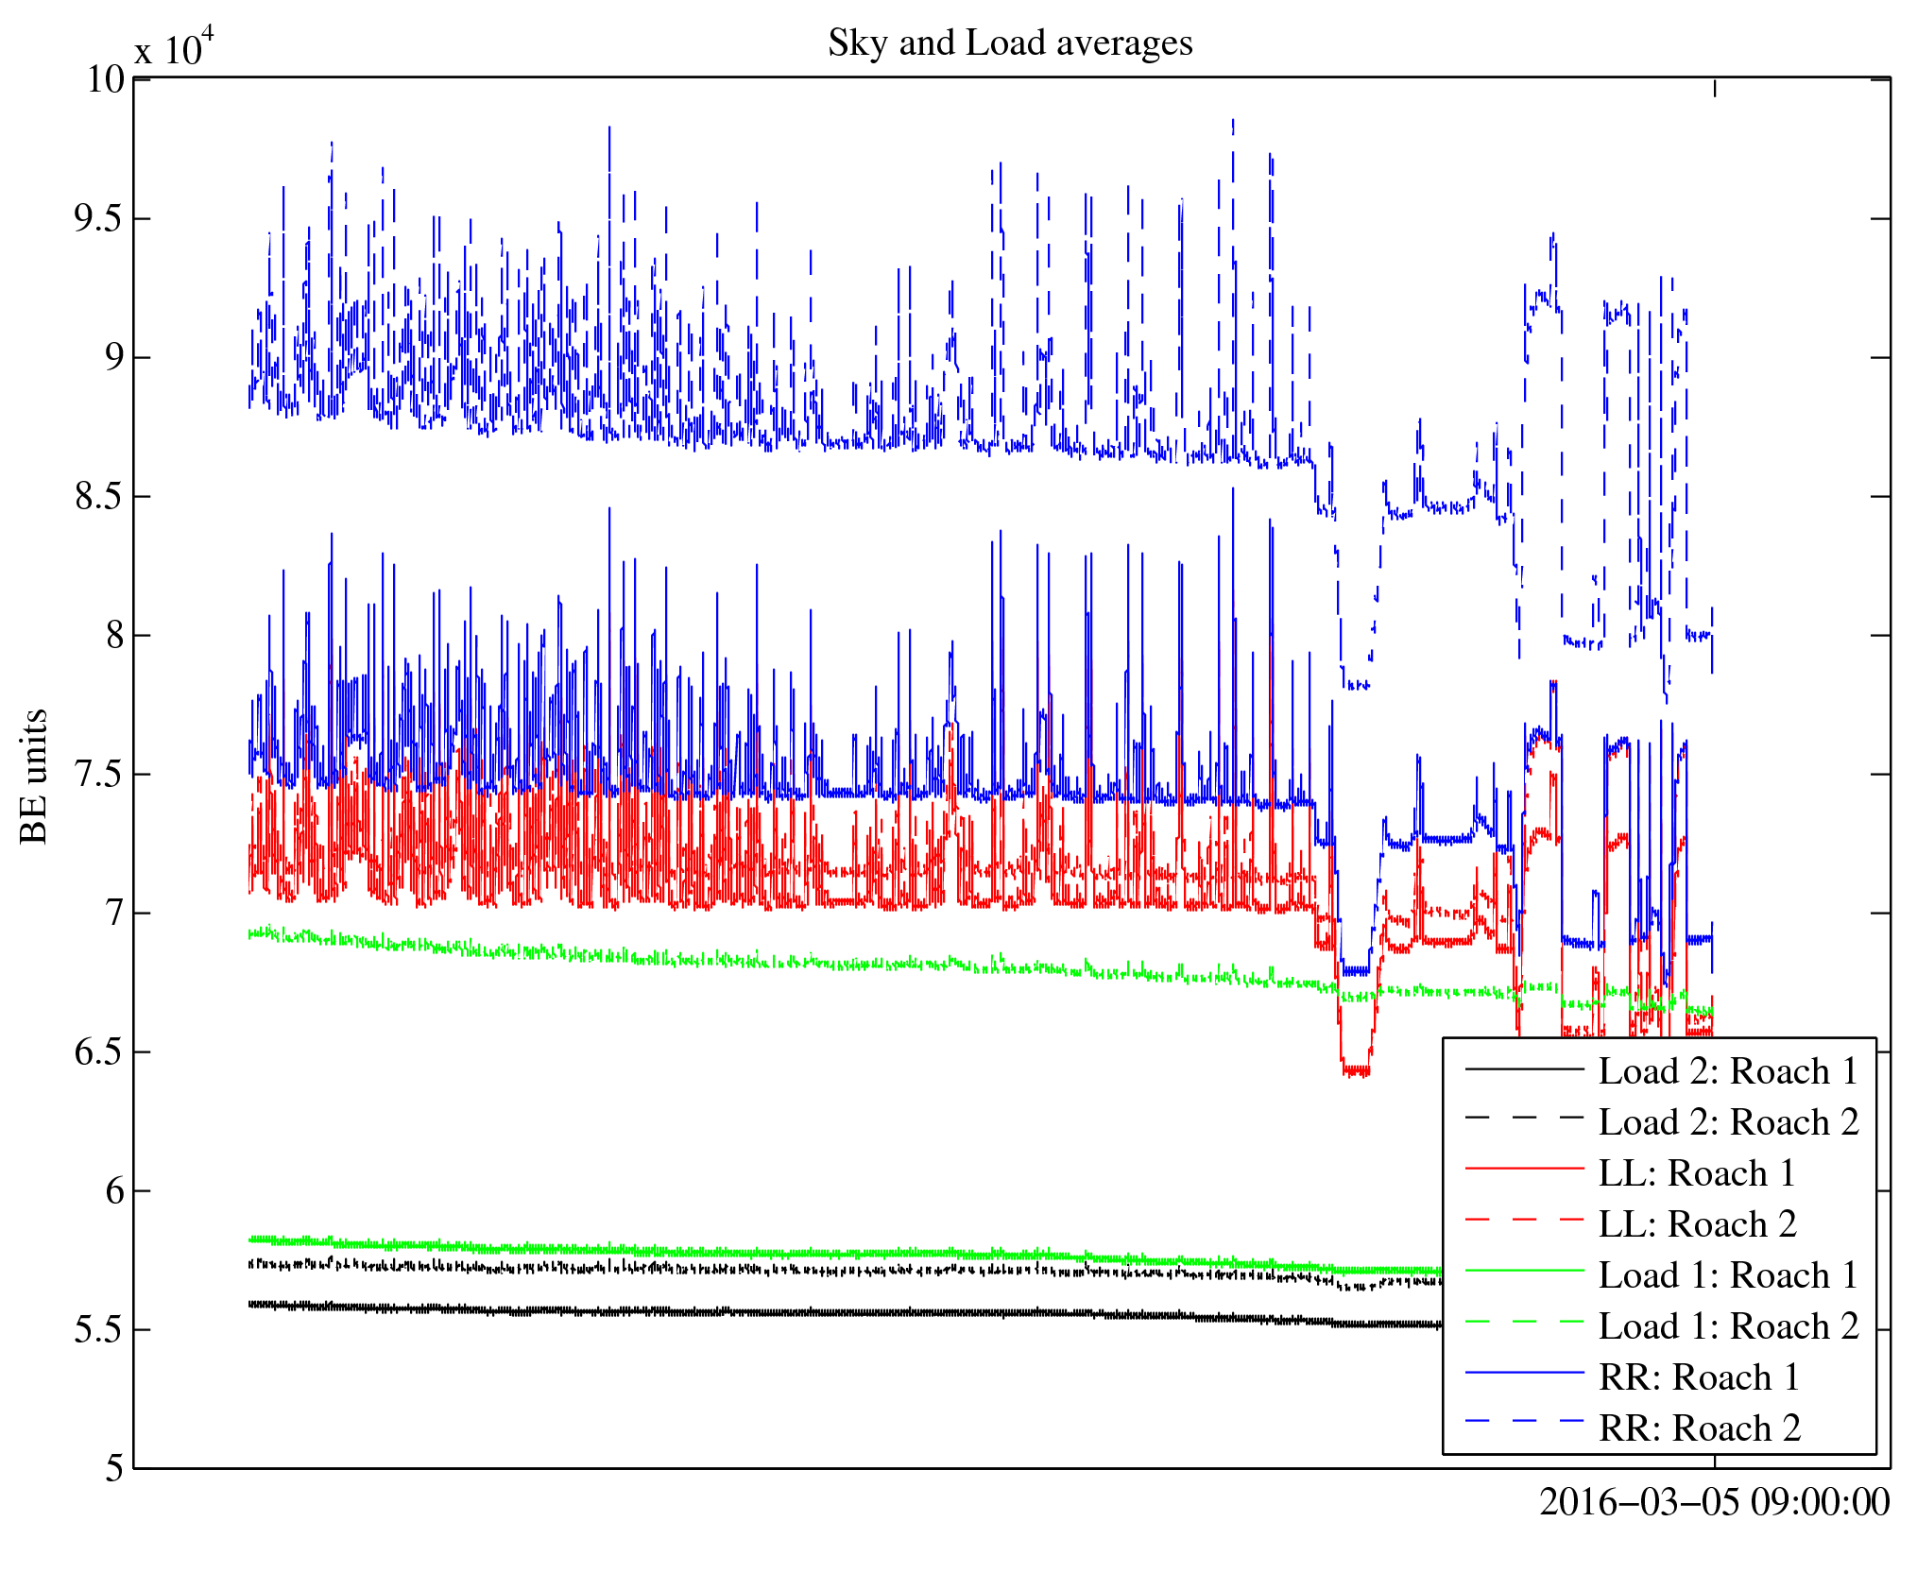The width and height of the screenshot is (1917, 1590).
Task: Click the 'Load 1: Roach 1' legend text
Action: 1728,1275
